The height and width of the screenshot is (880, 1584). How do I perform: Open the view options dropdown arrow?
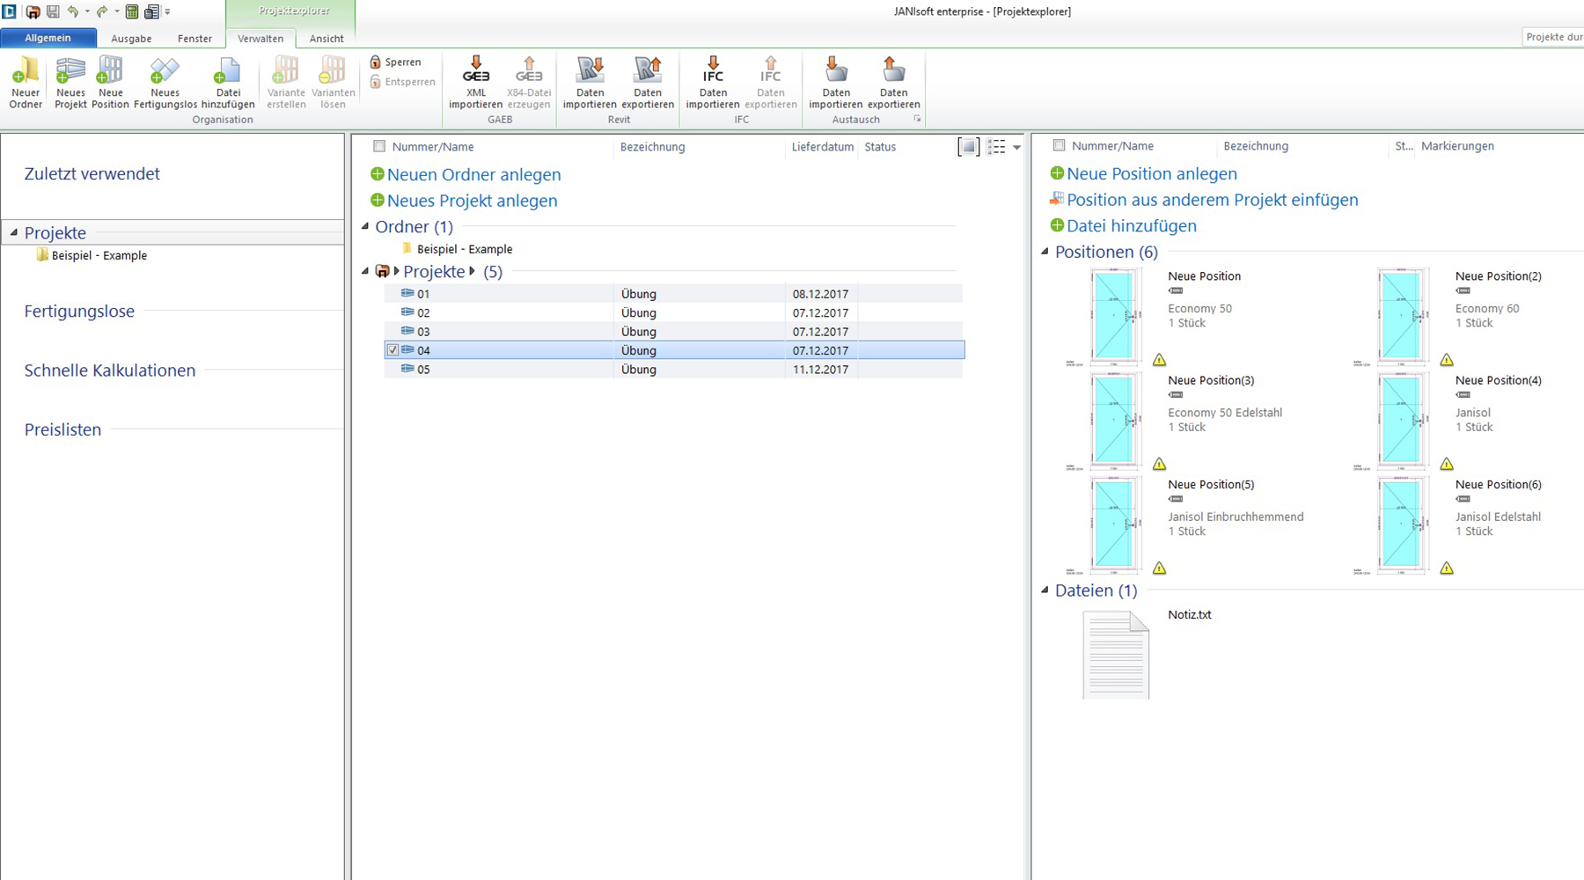[1016, 147]
